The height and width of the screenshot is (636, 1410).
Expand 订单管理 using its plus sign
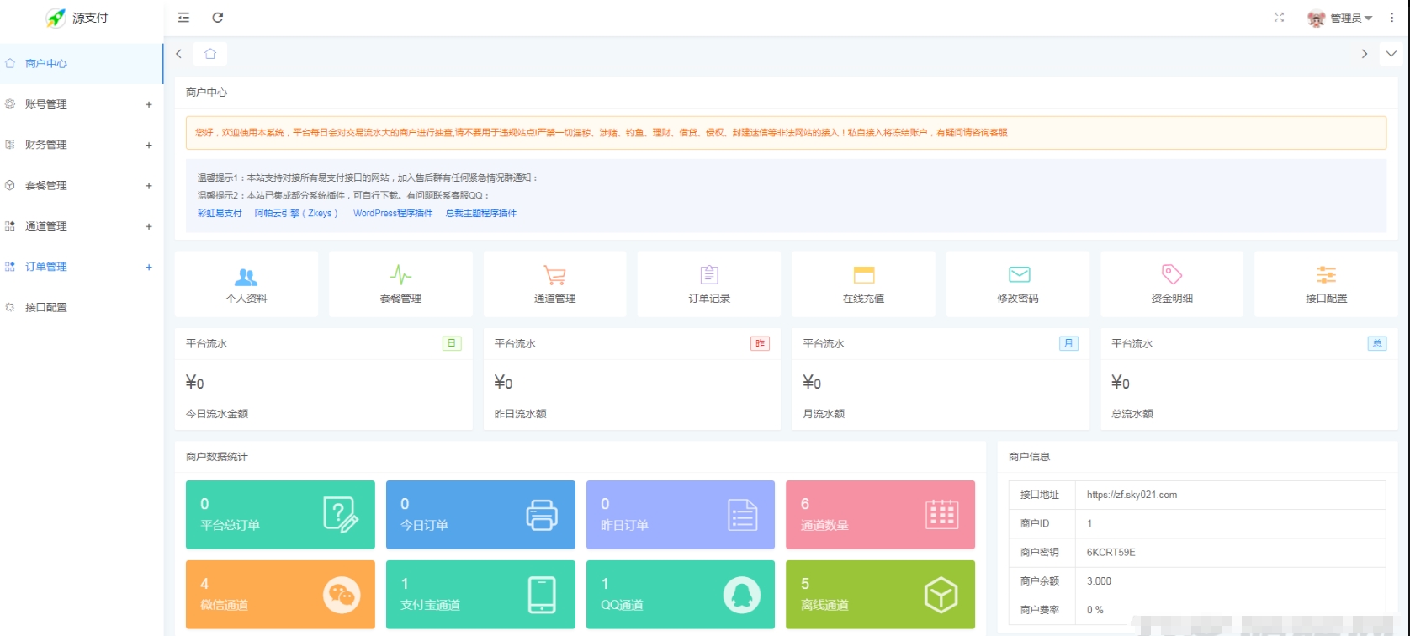click(149, 267)
